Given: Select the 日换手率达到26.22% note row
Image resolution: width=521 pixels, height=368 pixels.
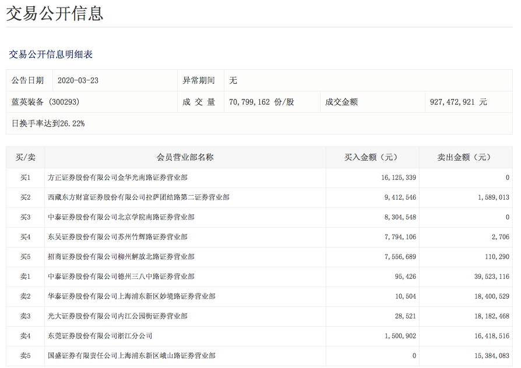Looking at the screenshot, I should [48, 123].
